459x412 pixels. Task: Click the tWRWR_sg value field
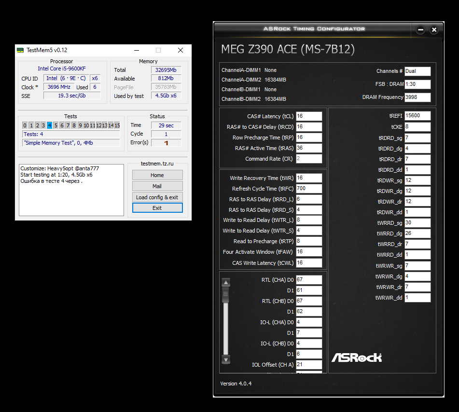(x=417, y=266)
